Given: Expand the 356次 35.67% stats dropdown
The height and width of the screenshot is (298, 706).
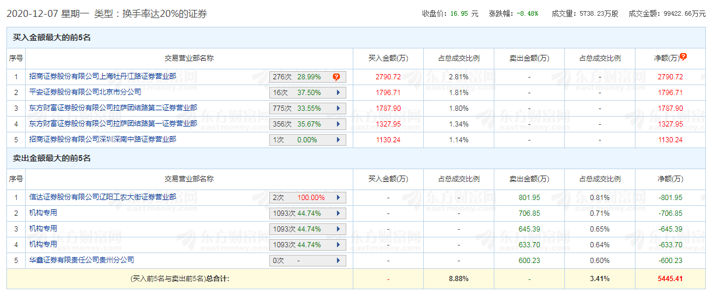Looking at the screenshot, I should click(x=338, y=124).
